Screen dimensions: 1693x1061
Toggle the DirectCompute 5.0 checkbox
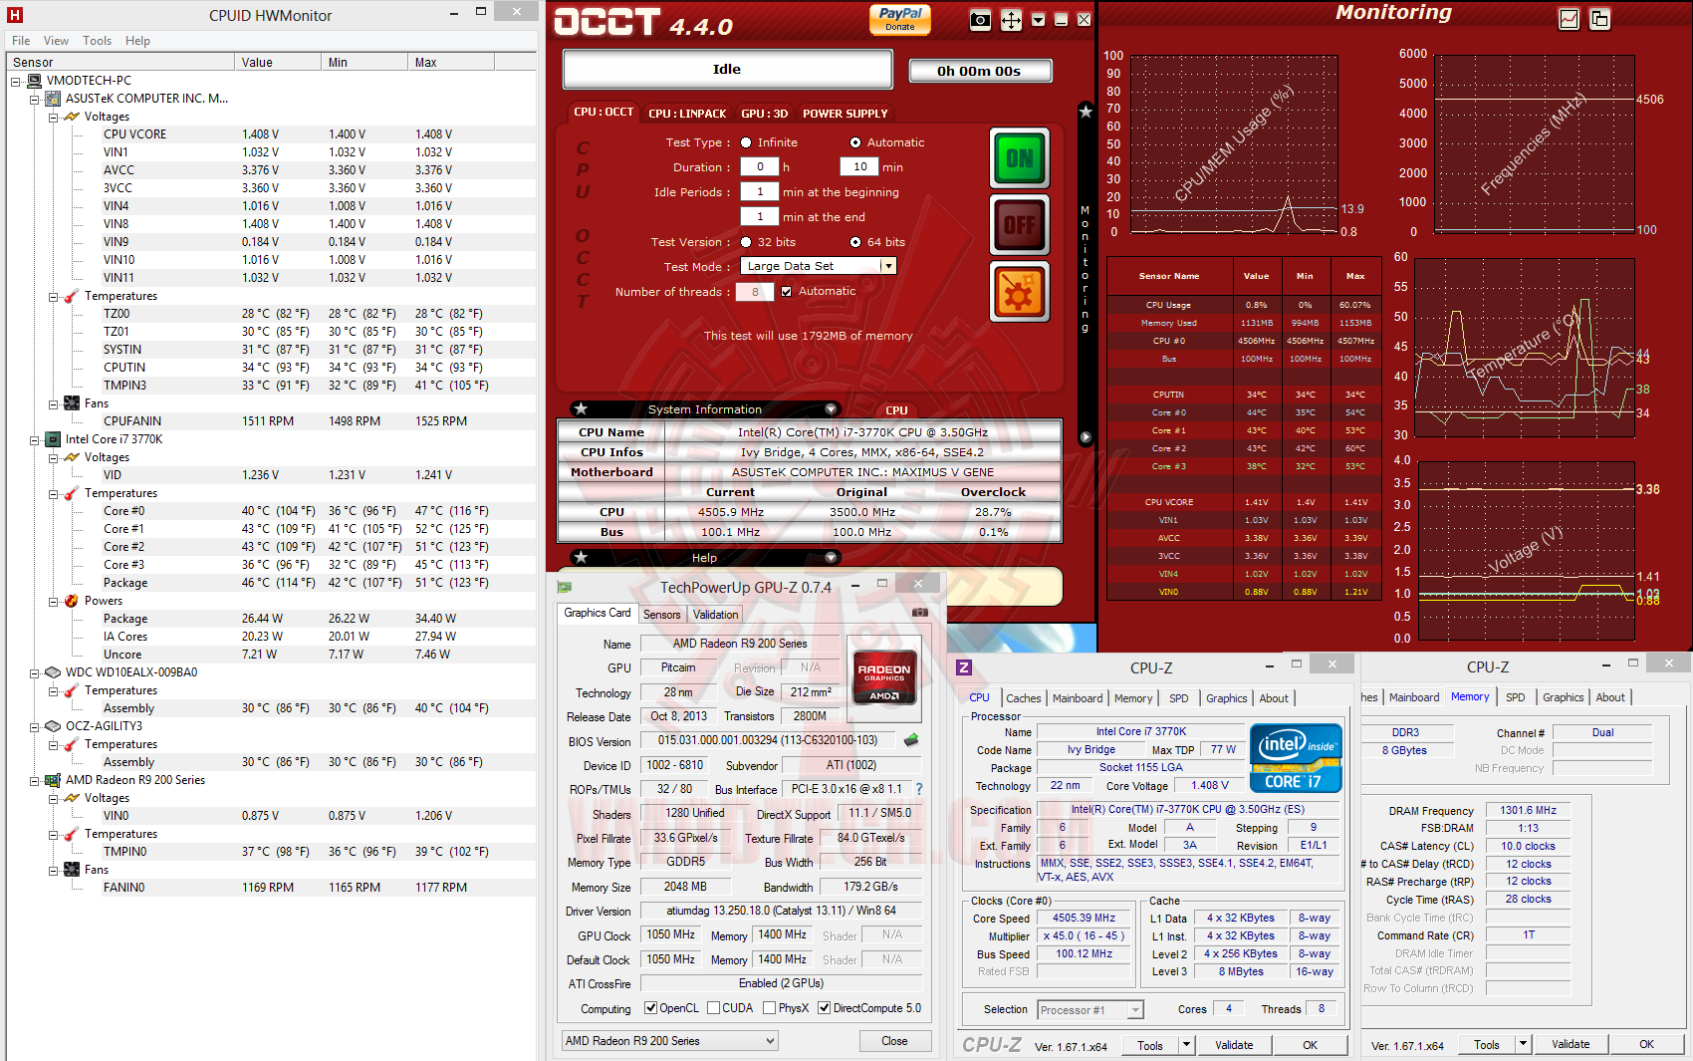click(x=824, y=1008)
